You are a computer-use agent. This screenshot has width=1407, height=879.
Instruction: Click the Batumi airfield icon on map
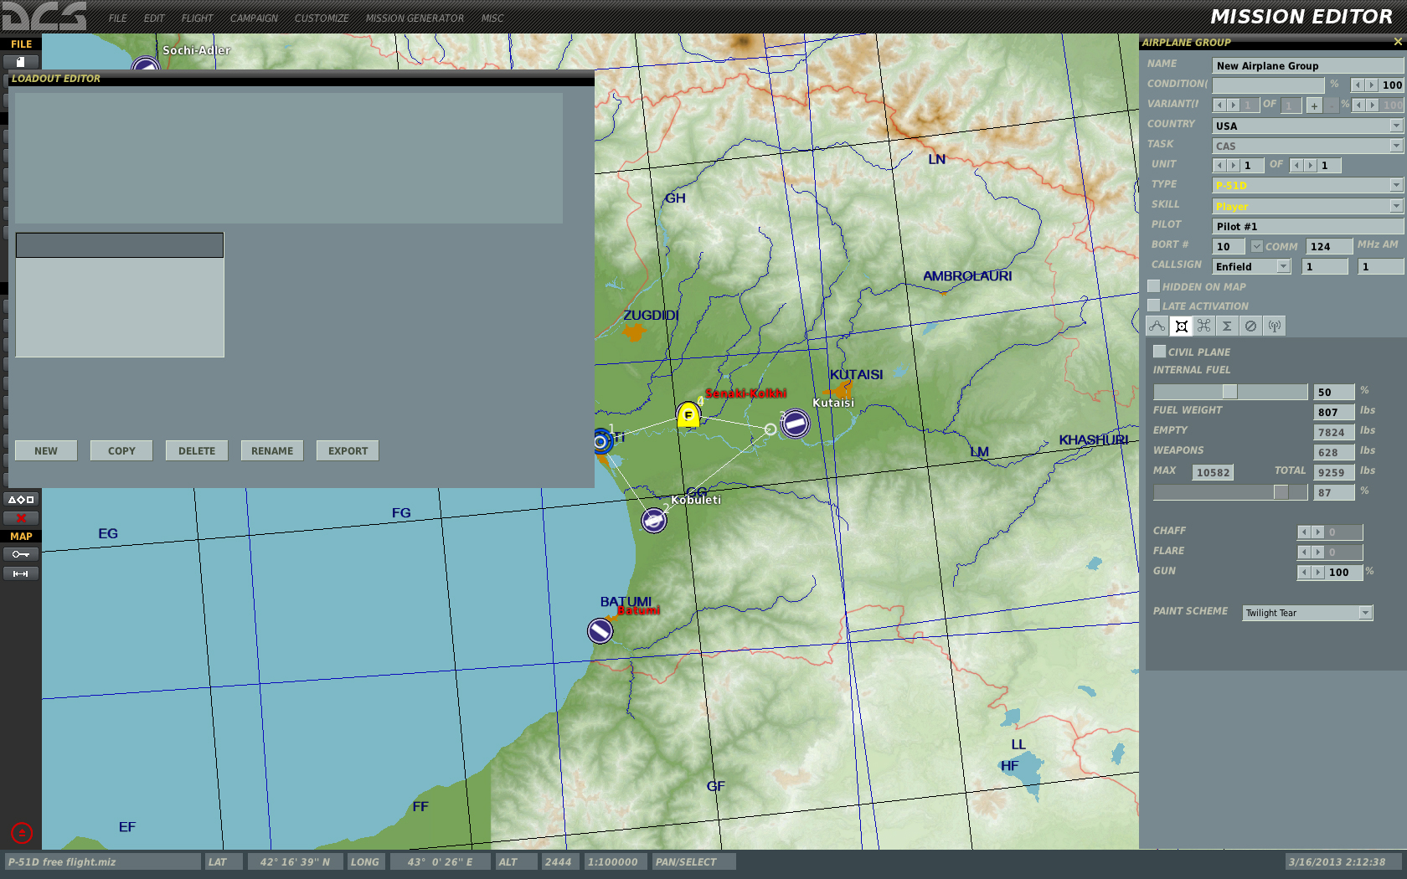[x=600, y=631]
